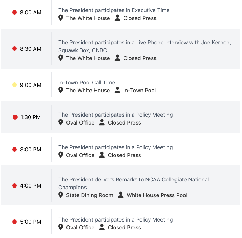242x238 pixels.
Task: Click the location pin for the 5:00 PM Oval Office
Action: click(x=61, y=227)
